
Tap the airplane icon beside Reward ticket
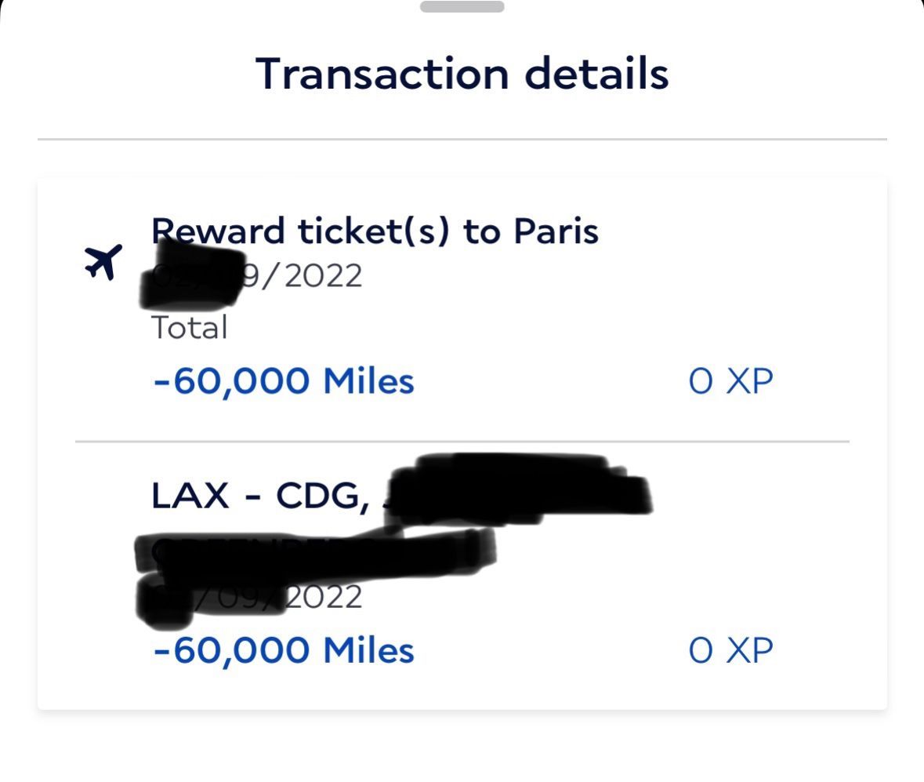(103, 262)
